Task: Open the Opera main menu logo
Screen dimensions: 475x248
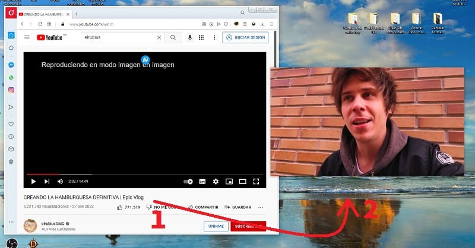Action: 11,12
